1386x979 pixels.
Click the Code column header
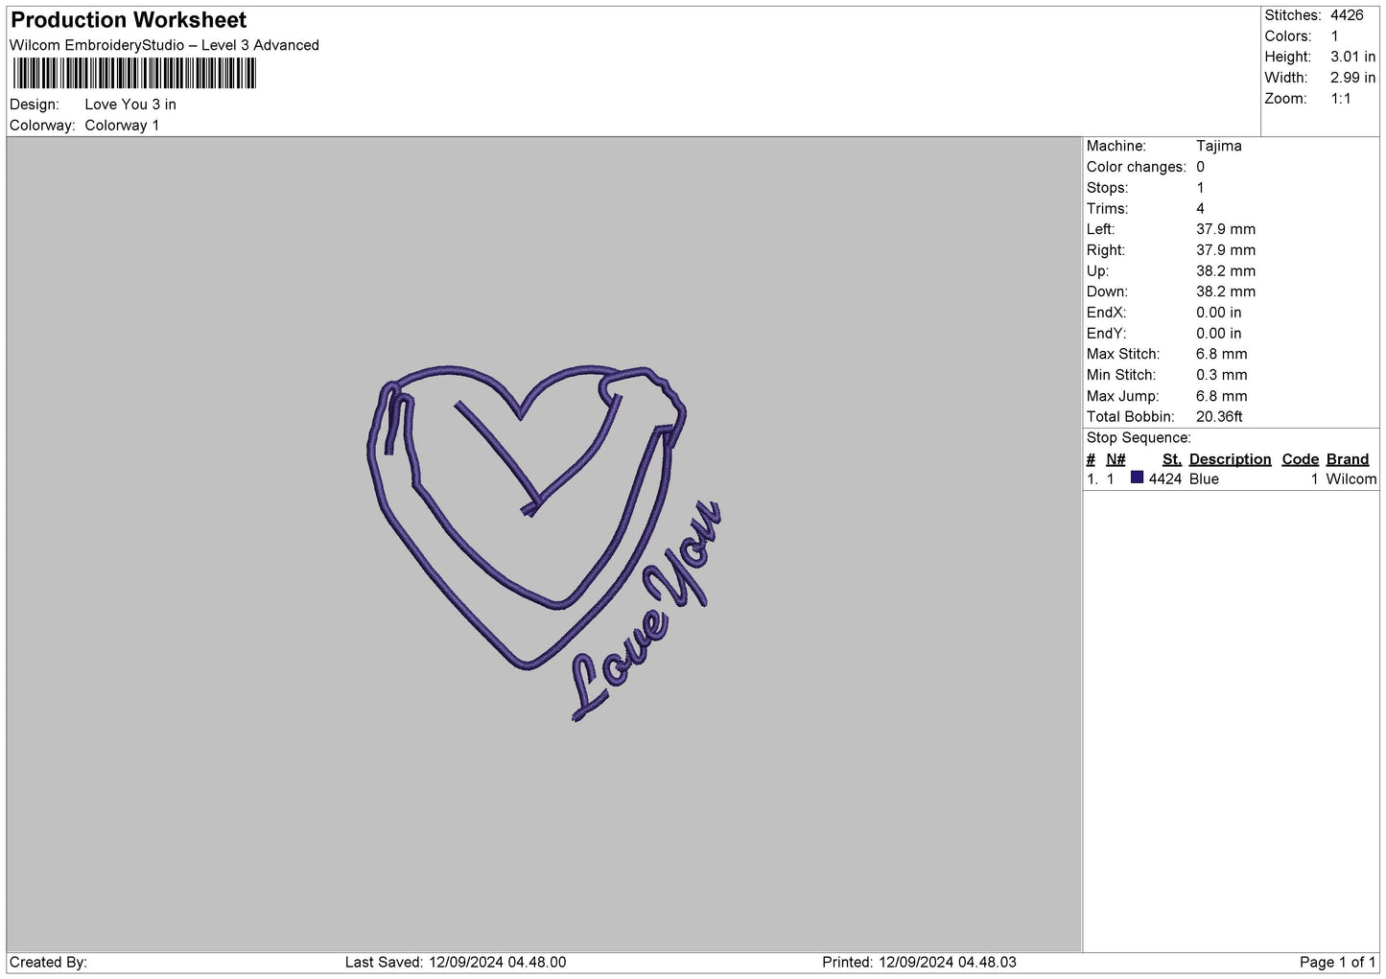[x=1300, y=459]
